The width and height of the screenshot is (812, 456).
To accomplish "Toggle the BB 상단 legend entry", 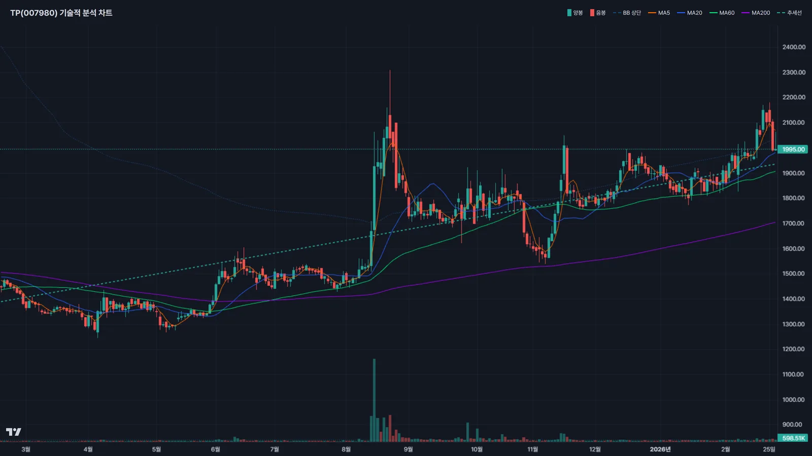I will pyautogui.click(x=627, y=13).
